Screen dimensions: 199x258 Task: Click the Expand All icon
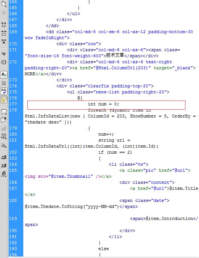[4, 41]
